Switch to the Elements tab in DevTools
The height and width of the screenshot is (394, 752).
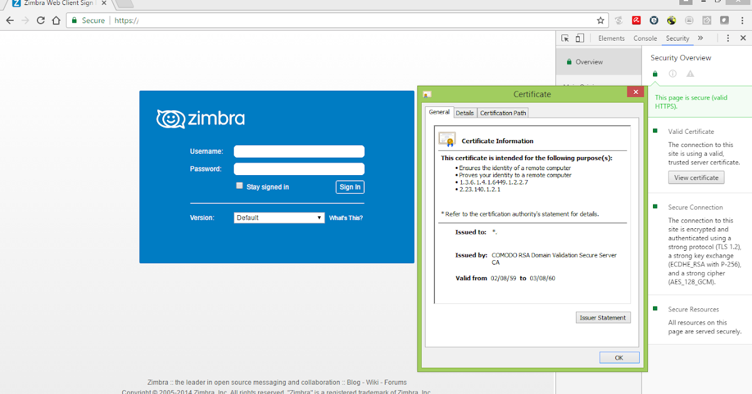[612, 38]
